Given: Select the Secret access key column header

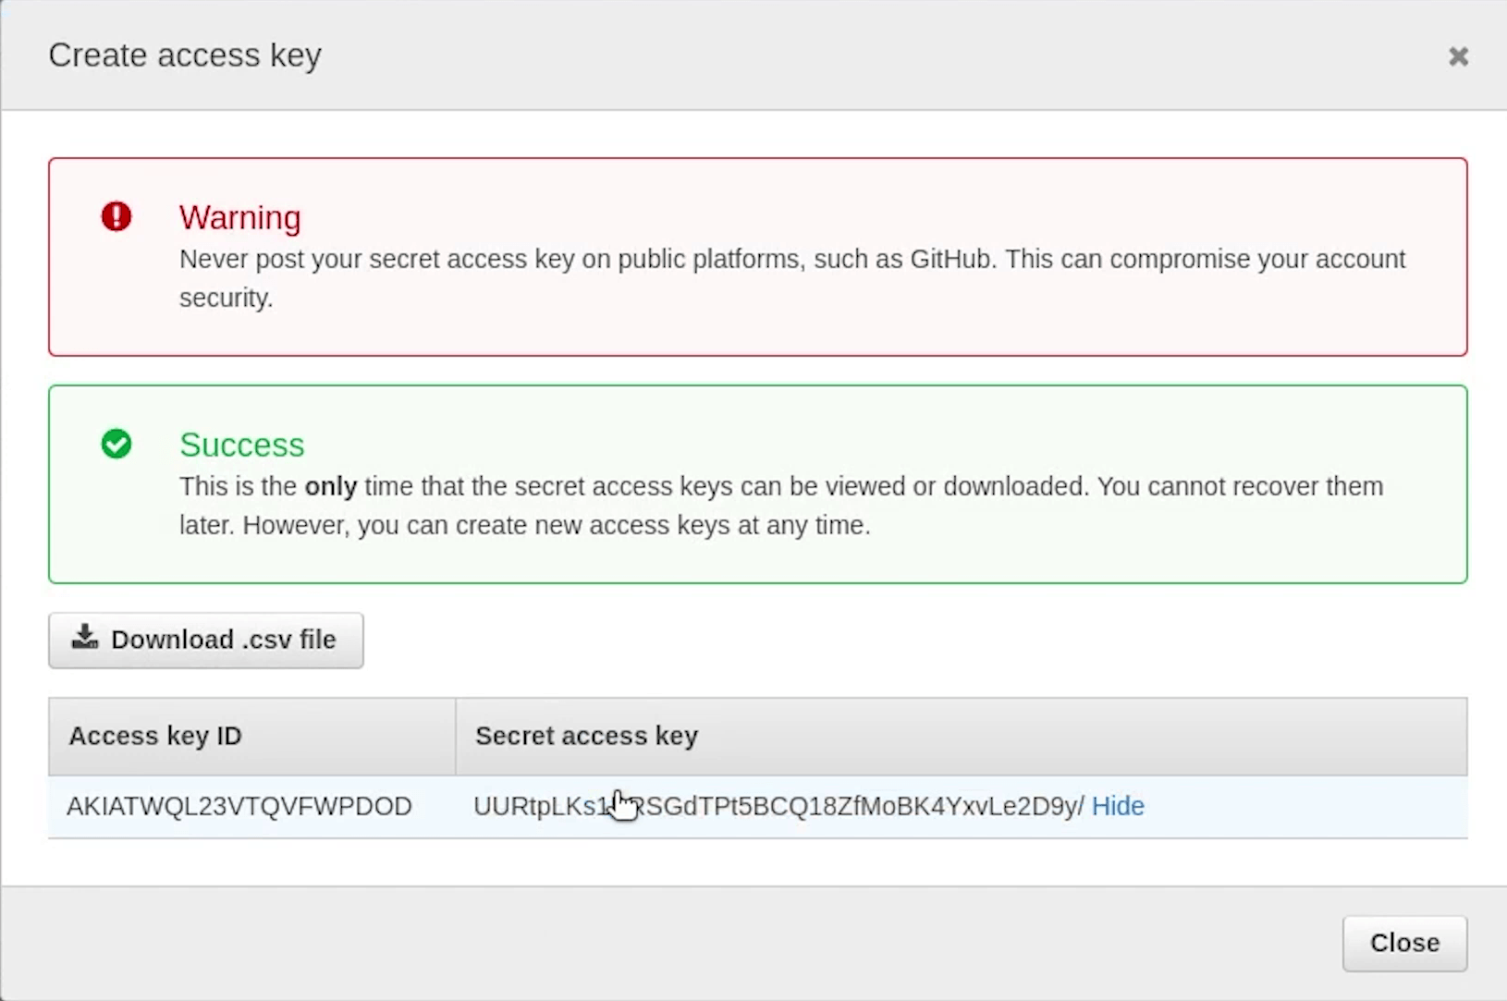Looking at the screenshot, I should (x=962, y=736).
